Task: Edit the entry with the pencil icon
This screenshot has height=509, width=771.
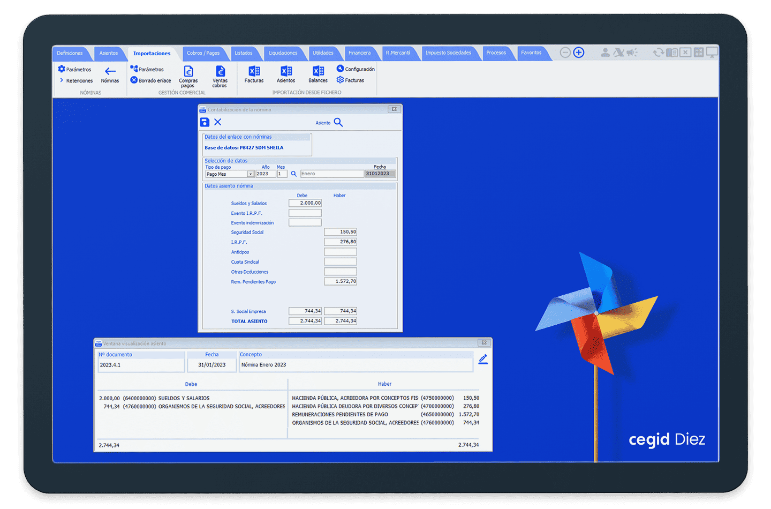Action: tap(483, 360)
